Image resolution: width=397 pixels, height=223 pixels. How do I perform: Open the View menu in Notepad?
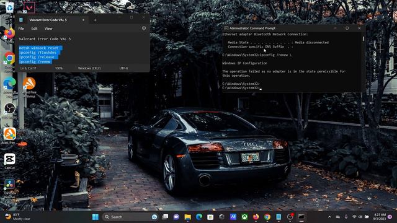[x=48, y=28]
